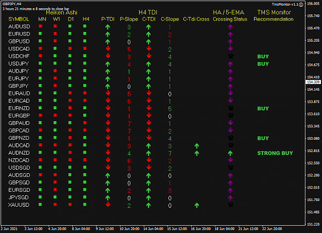The image size is (322, 233).
Task: Click USDCHF telephone crossing status icon
Action: coord(231,56)
